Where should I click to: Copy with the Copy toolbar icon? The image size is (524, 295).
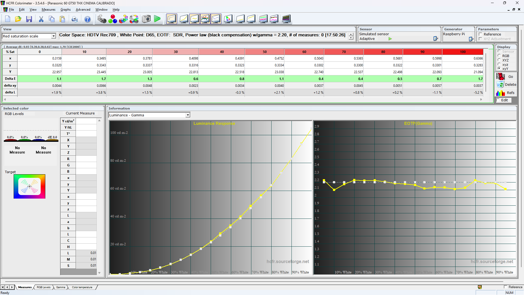coord(52,19)
